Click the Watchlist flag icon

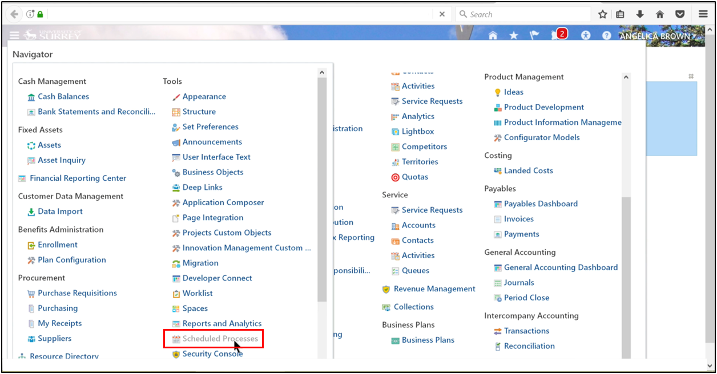(534, 35)
